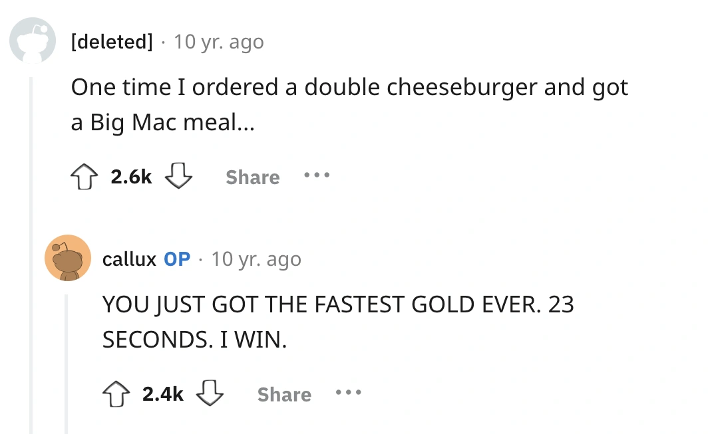Open more options on the deleted user's comment
Viewport: 710px width, 434px height.
(x=317, y=177)
